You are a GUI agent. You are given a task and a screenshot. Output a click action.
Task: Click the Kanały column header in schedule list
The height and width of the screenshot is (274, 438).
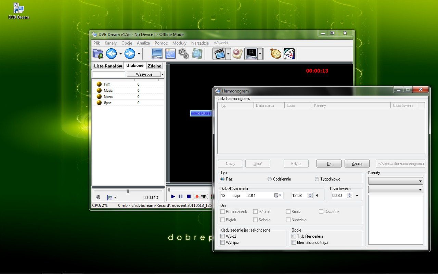tap(351, 105)
